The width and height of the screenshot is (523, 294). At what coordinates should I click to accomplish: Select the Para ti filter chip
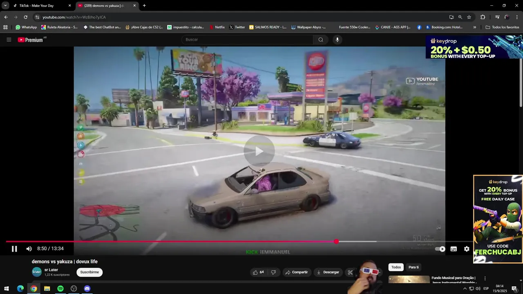[413, 267]
